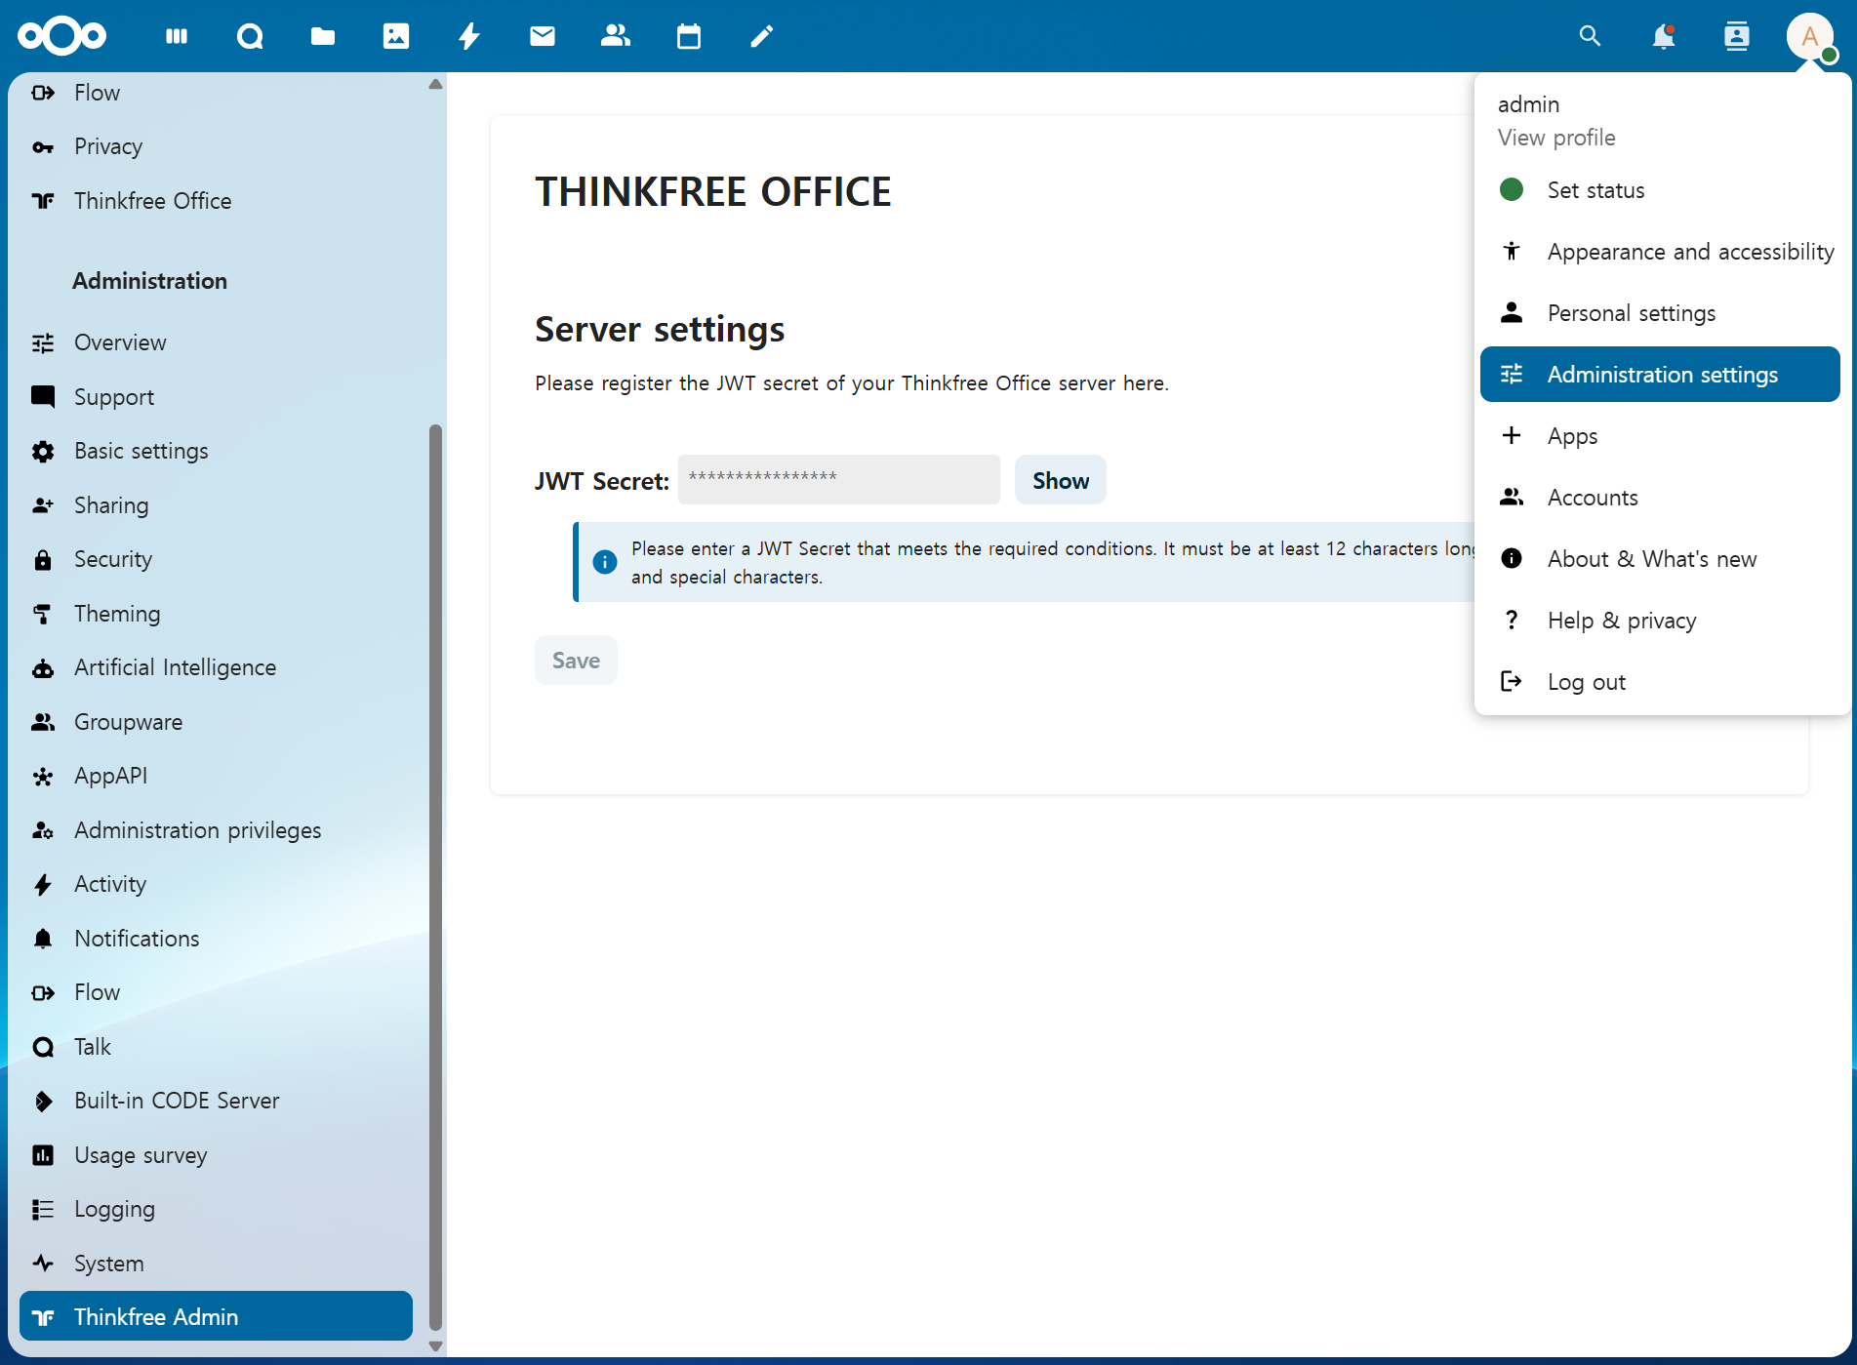This screenshot has height=1365, width=1857.
Task: Open the Calendar app icon
Action: [x=689, y=36]
